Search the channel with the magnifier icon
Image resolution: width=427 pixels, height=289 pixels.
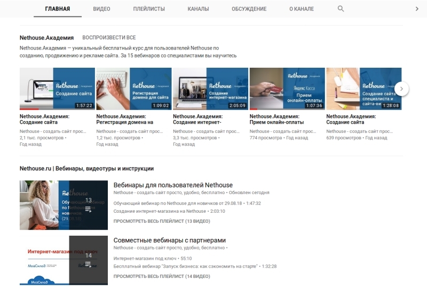[x=341, y=9]
